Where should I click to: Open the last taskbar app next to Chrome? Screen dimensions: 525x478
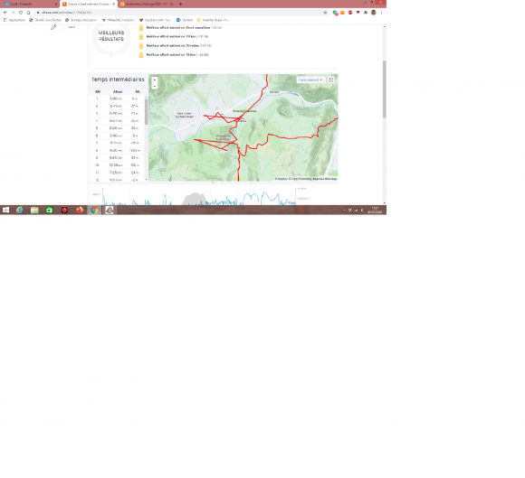click(110, 210)
